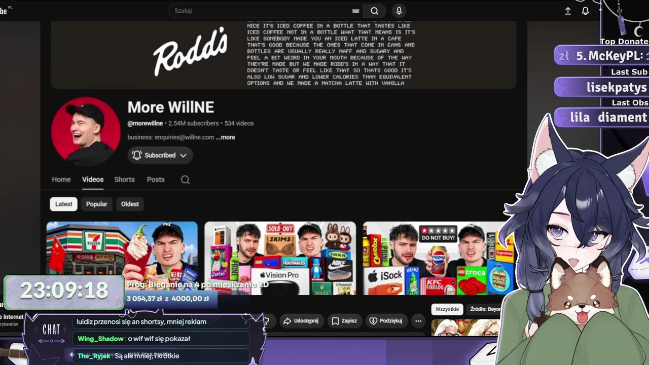Select the Źródło filter chip
The image size is (649, 365).
point(485,309)
